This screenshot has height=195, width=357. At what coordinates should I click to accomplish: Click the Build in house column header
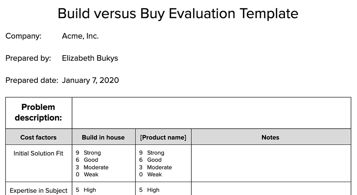point(103,137)
